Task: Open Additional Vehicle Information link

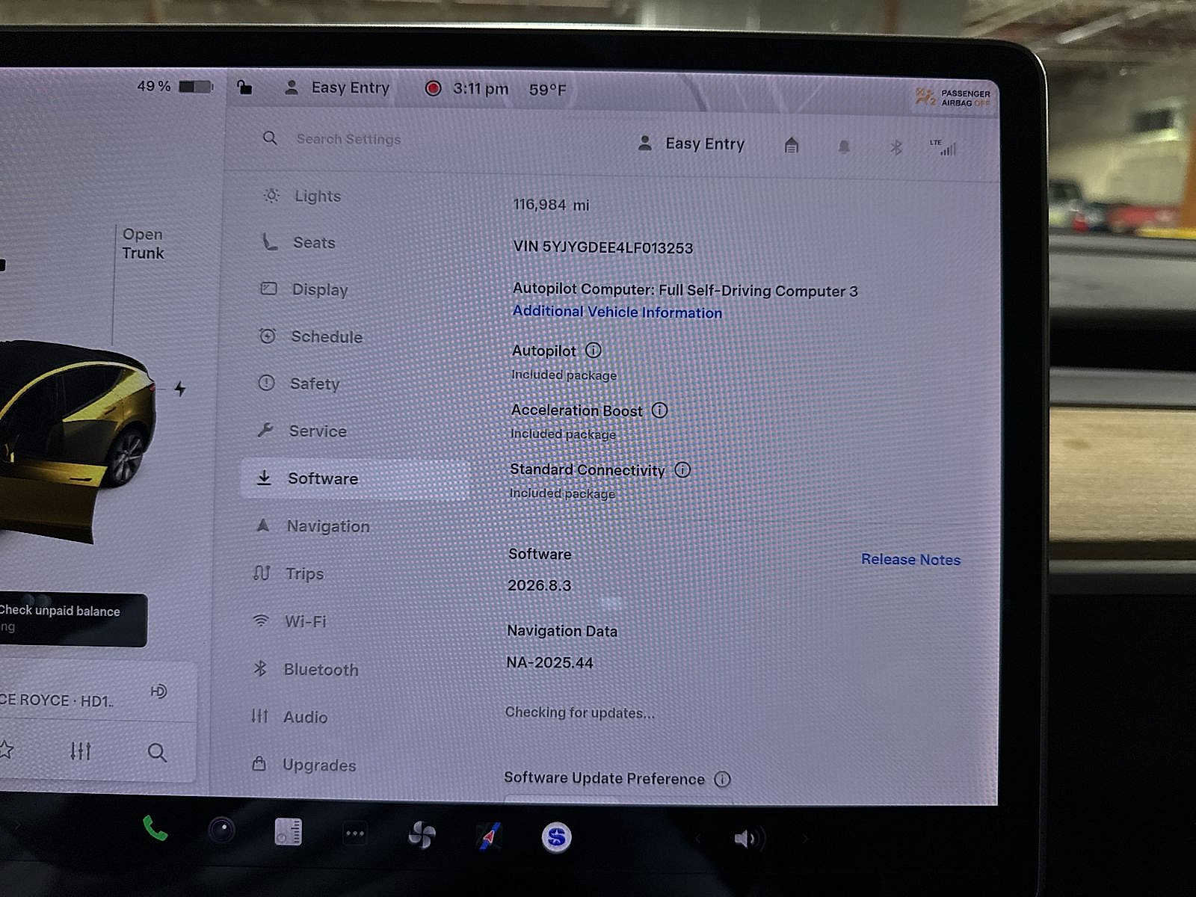Action: click(x=617, y=312)
